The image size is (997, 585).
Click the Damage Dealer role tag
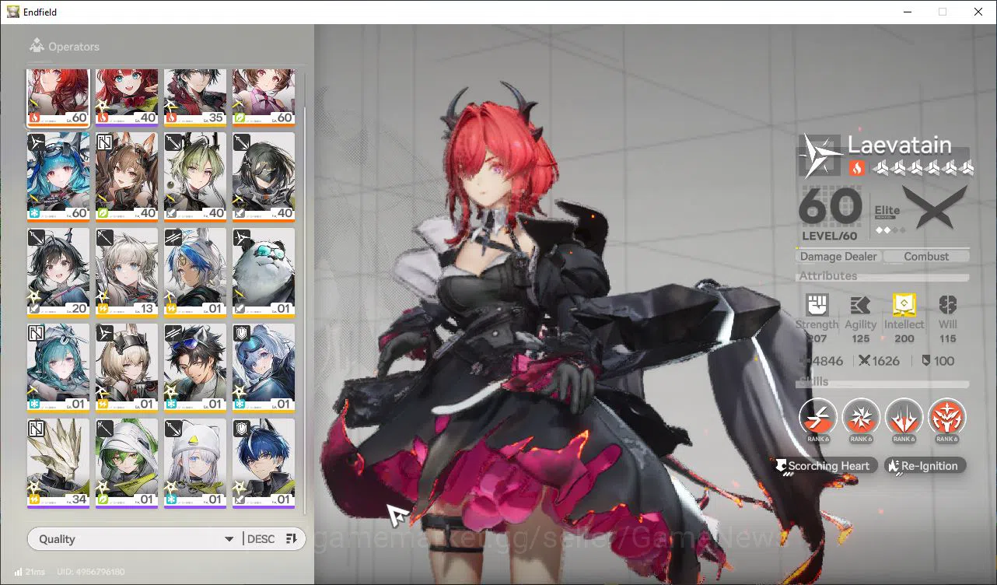(839, 257)
